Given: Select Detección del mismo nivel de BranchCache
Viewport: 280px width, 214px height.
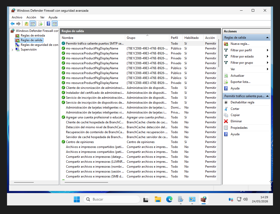Looking at the screenshot, I should point(139,127).
